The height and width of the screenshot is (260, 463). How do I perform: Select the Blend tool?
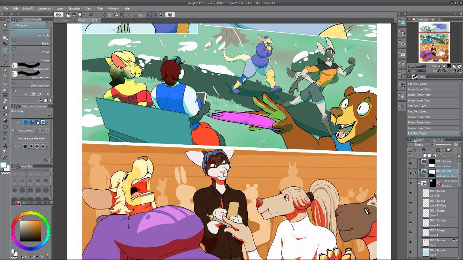[x=5, y=108]
